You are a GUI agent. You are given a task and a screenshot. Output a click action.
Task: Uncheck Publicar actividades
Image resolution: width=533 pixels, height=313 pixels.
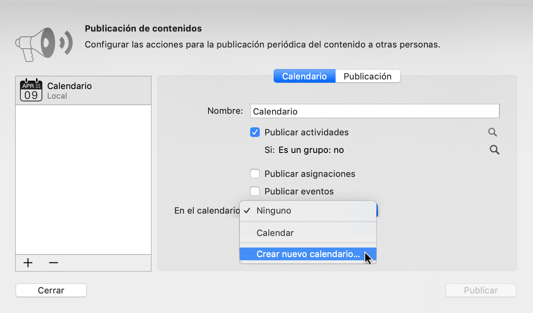[x=255, y=132]
